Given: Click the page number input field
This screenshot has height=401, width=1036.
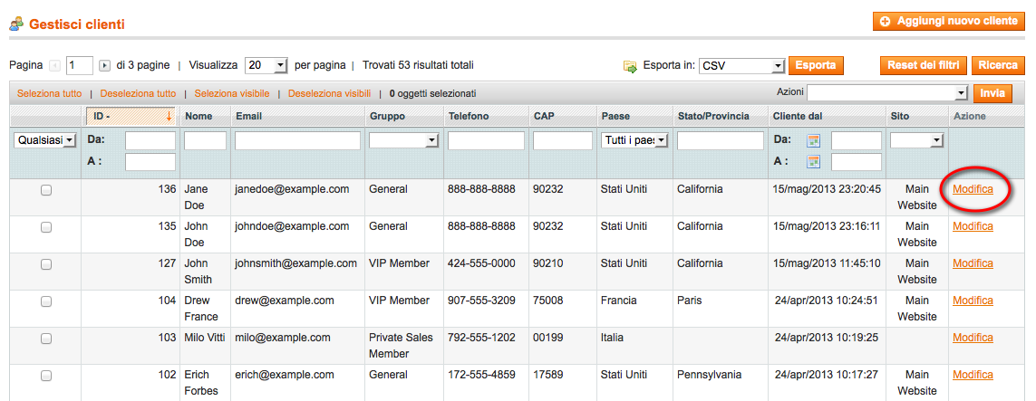Looking at the screenshot, I should coord(80,65).
